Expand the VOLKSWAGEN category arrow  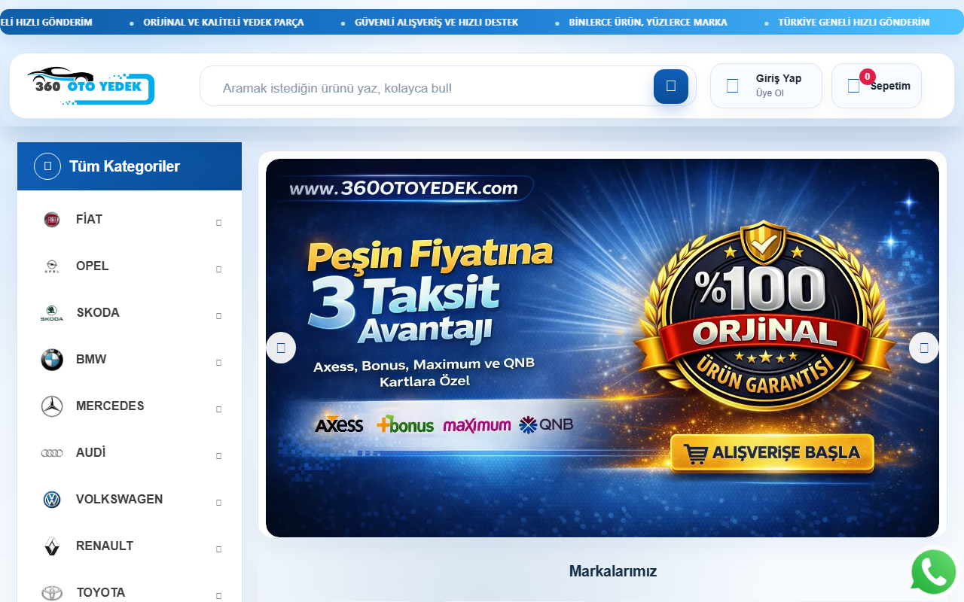pos(218,503)
